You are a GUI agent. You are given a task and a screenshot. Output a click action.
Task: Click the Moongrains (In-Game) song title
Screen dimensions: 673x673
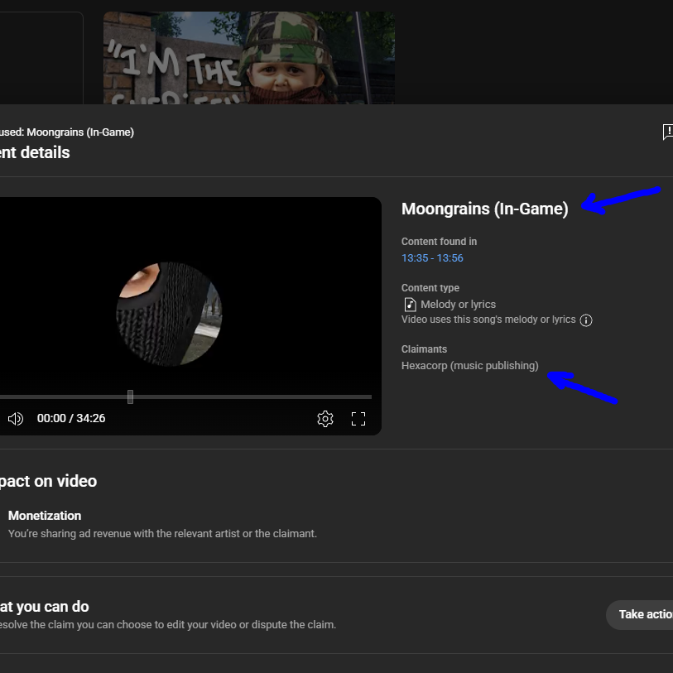[x=484, y=209]
